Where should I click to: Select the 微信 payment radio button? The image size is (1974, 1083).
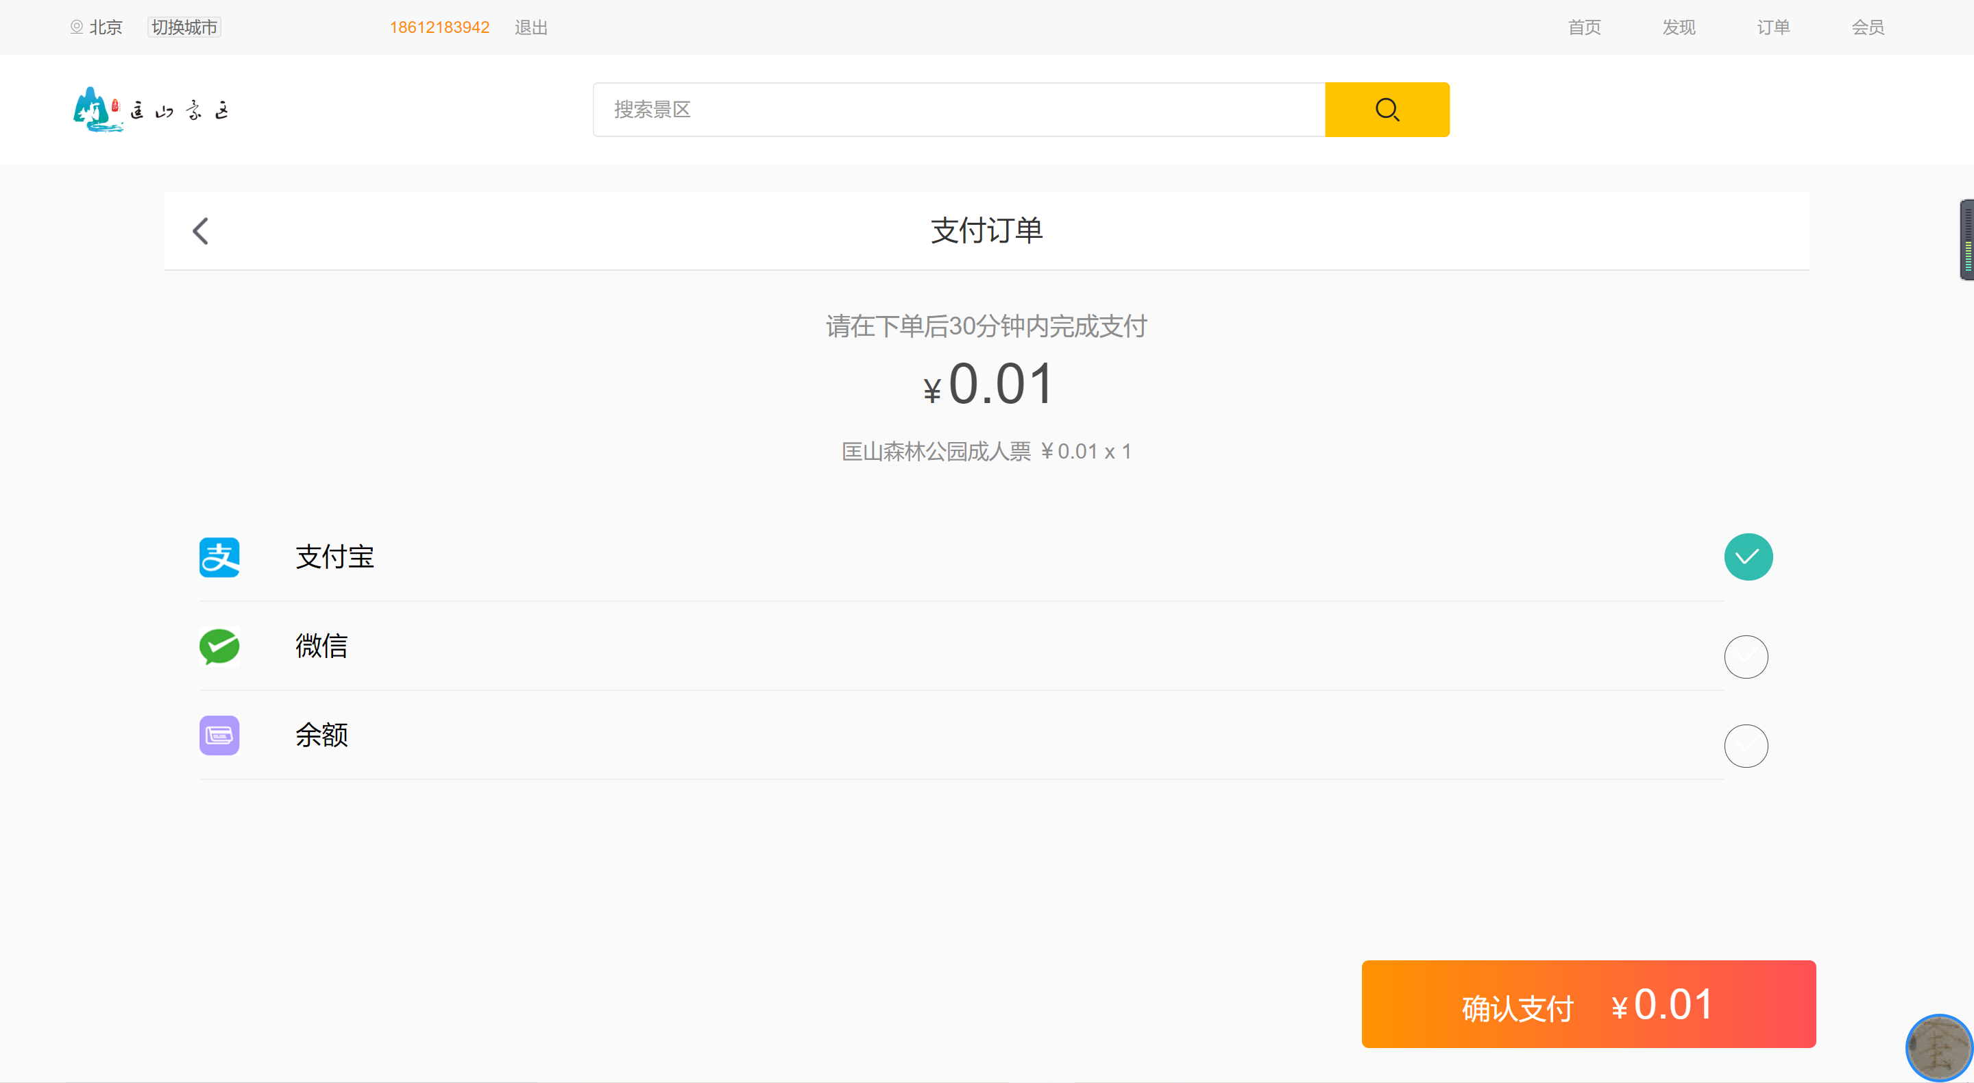1746,656
